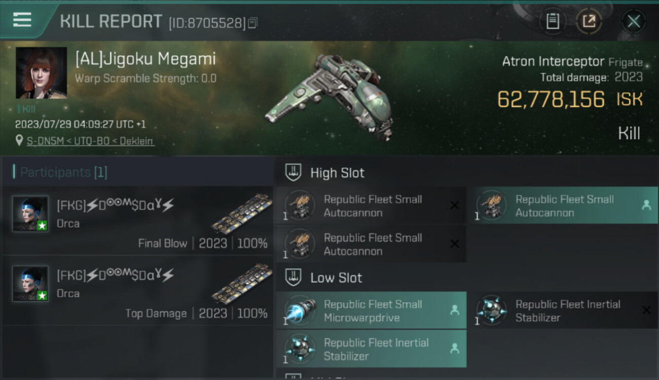Viewport: 659px width, 380px height.
Task: Open the hamburger menu
Action: pyautogui.click(x=22, y=20)
